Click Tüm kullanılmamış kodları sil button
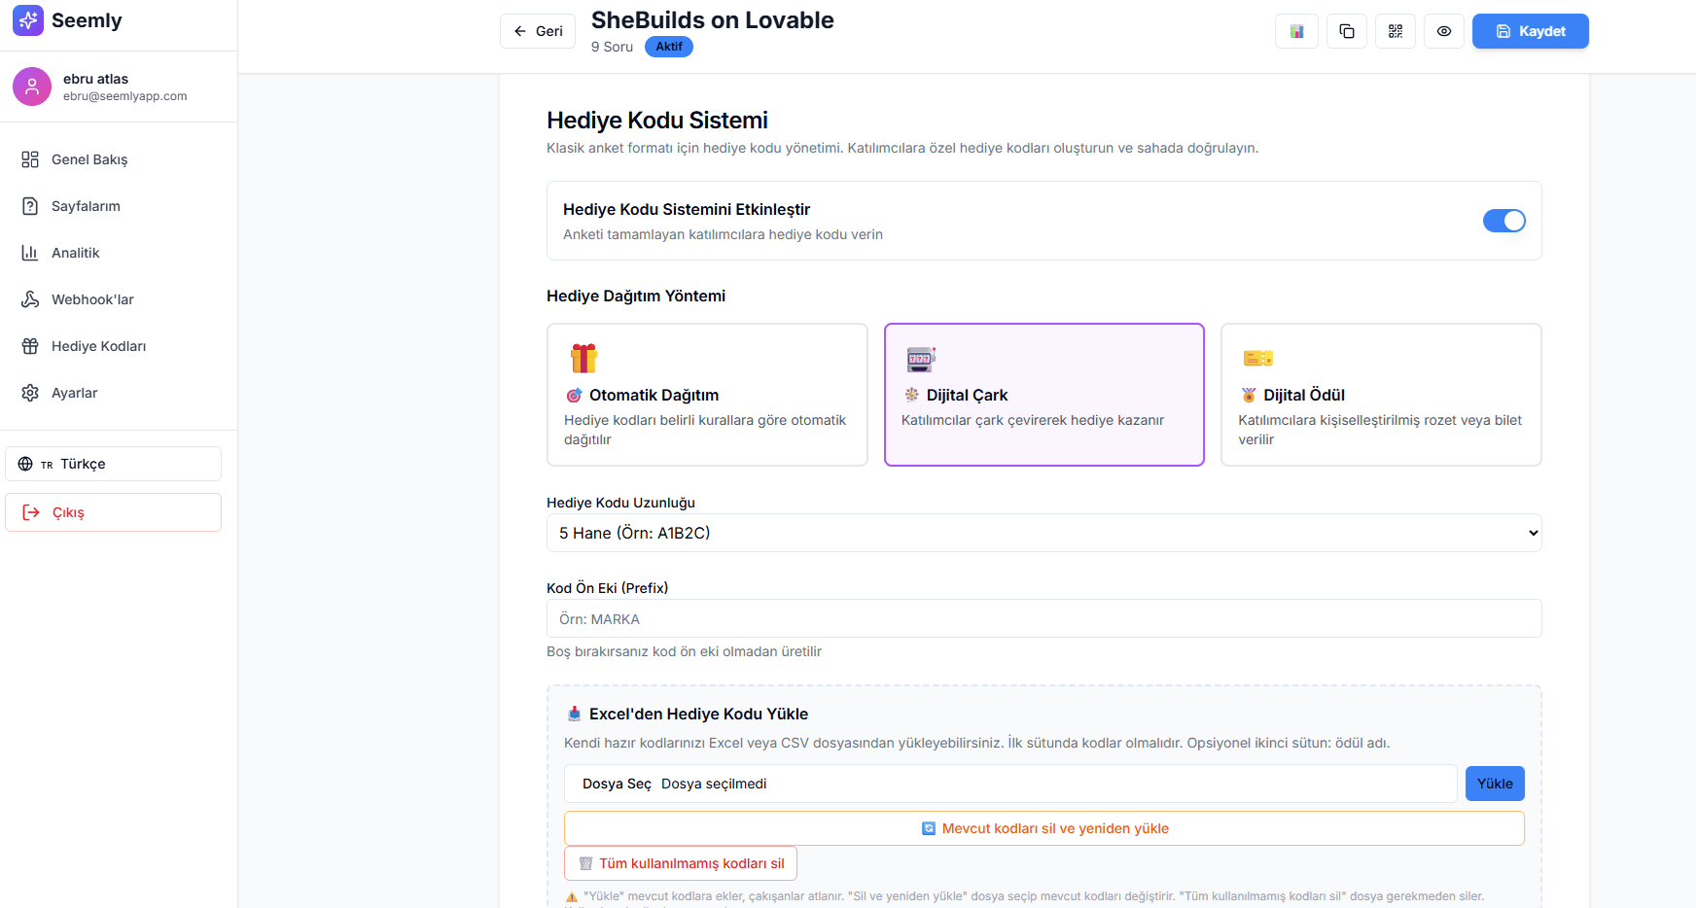 pyautogui.click(x=681, y=863)
